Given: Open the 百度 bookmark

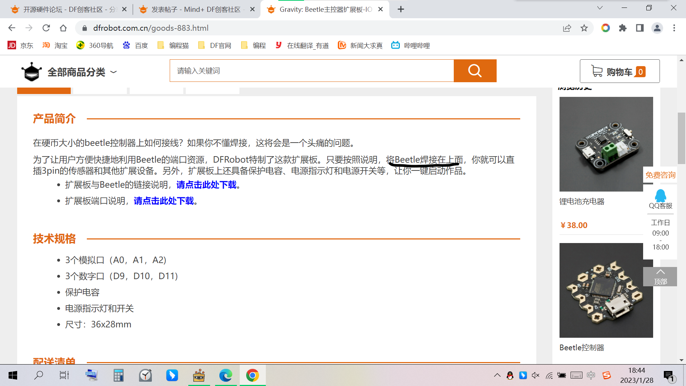Looking at the screenshot, I should (135, 45).
